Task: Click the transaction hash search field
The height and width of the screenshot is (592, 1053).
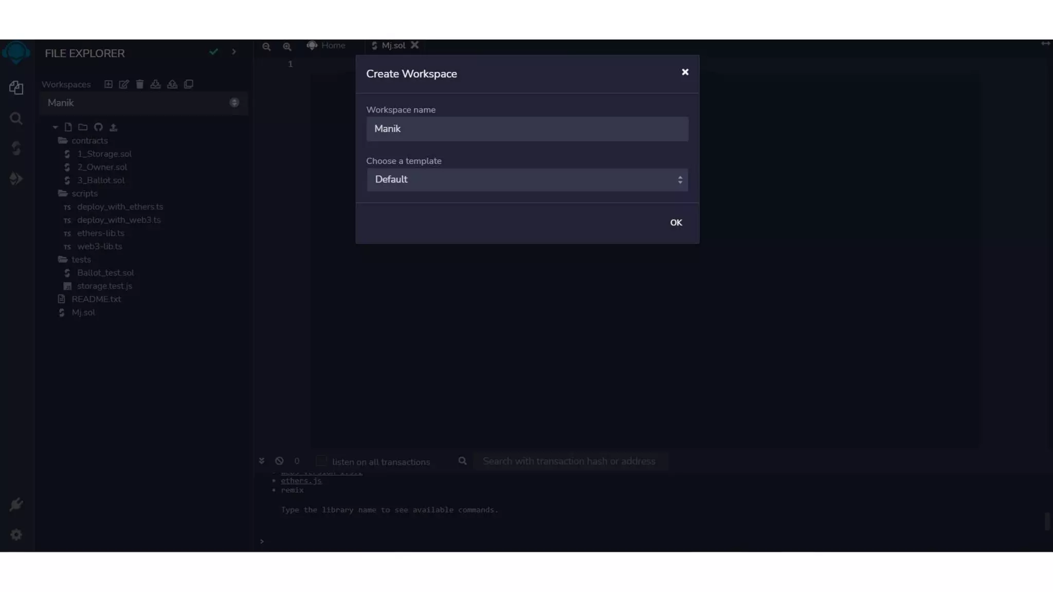Action: pos(571,461)
